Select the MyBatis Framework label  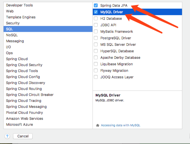click(x=117, y=32)
